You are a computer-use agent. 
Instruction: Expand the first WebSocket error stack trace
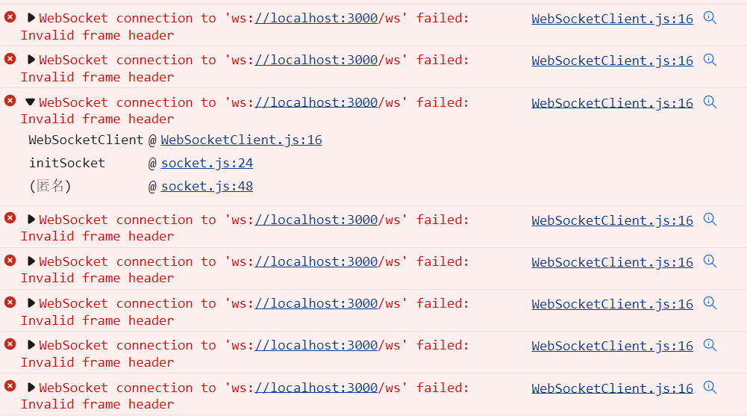pyautogui.click(x=31, y=18)
